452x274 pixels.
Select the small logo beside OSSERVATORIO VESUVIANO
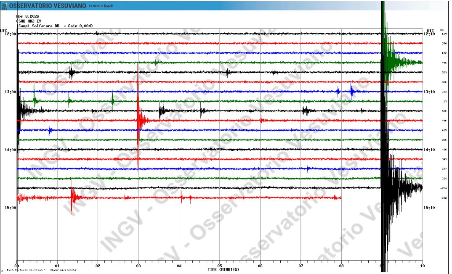pyautogui.click(x=5, y=4)
